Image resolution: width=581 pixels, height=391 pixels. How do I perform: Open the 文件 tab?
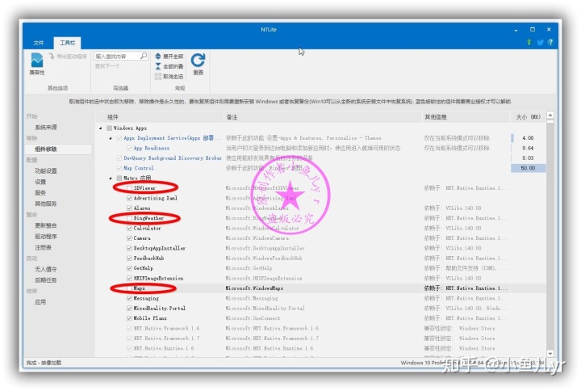tap(39, 43)
